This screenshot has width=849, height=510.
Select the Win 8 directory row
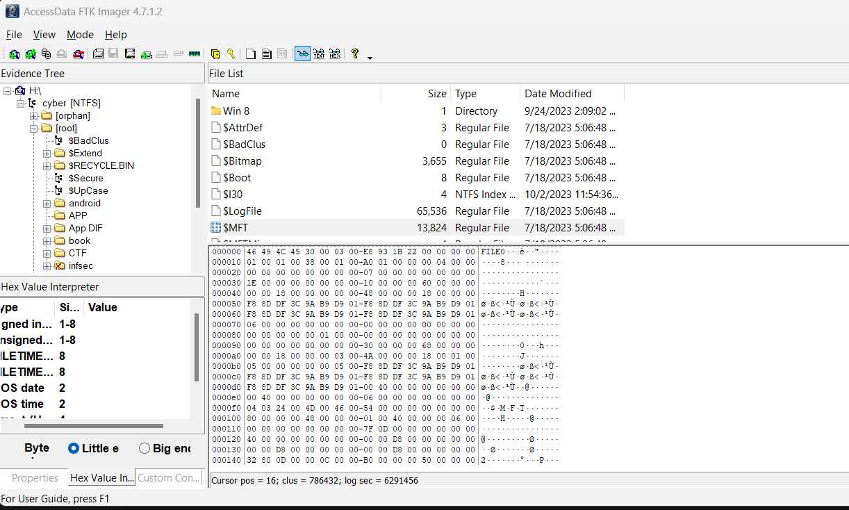416,111
